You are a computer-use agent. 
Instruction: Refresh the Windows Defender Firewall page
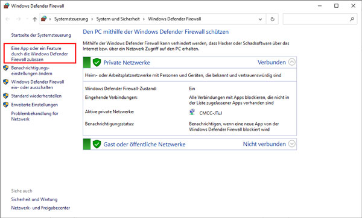273,19
